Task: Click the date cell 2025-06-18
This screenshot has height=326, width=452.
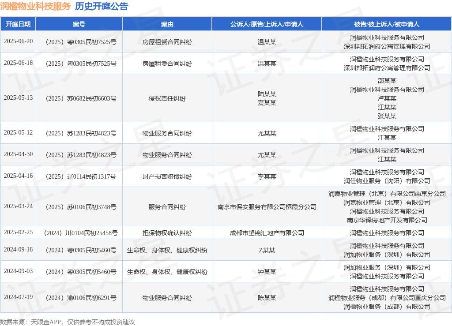Action: pyautogui.click(x=18, y=63)
